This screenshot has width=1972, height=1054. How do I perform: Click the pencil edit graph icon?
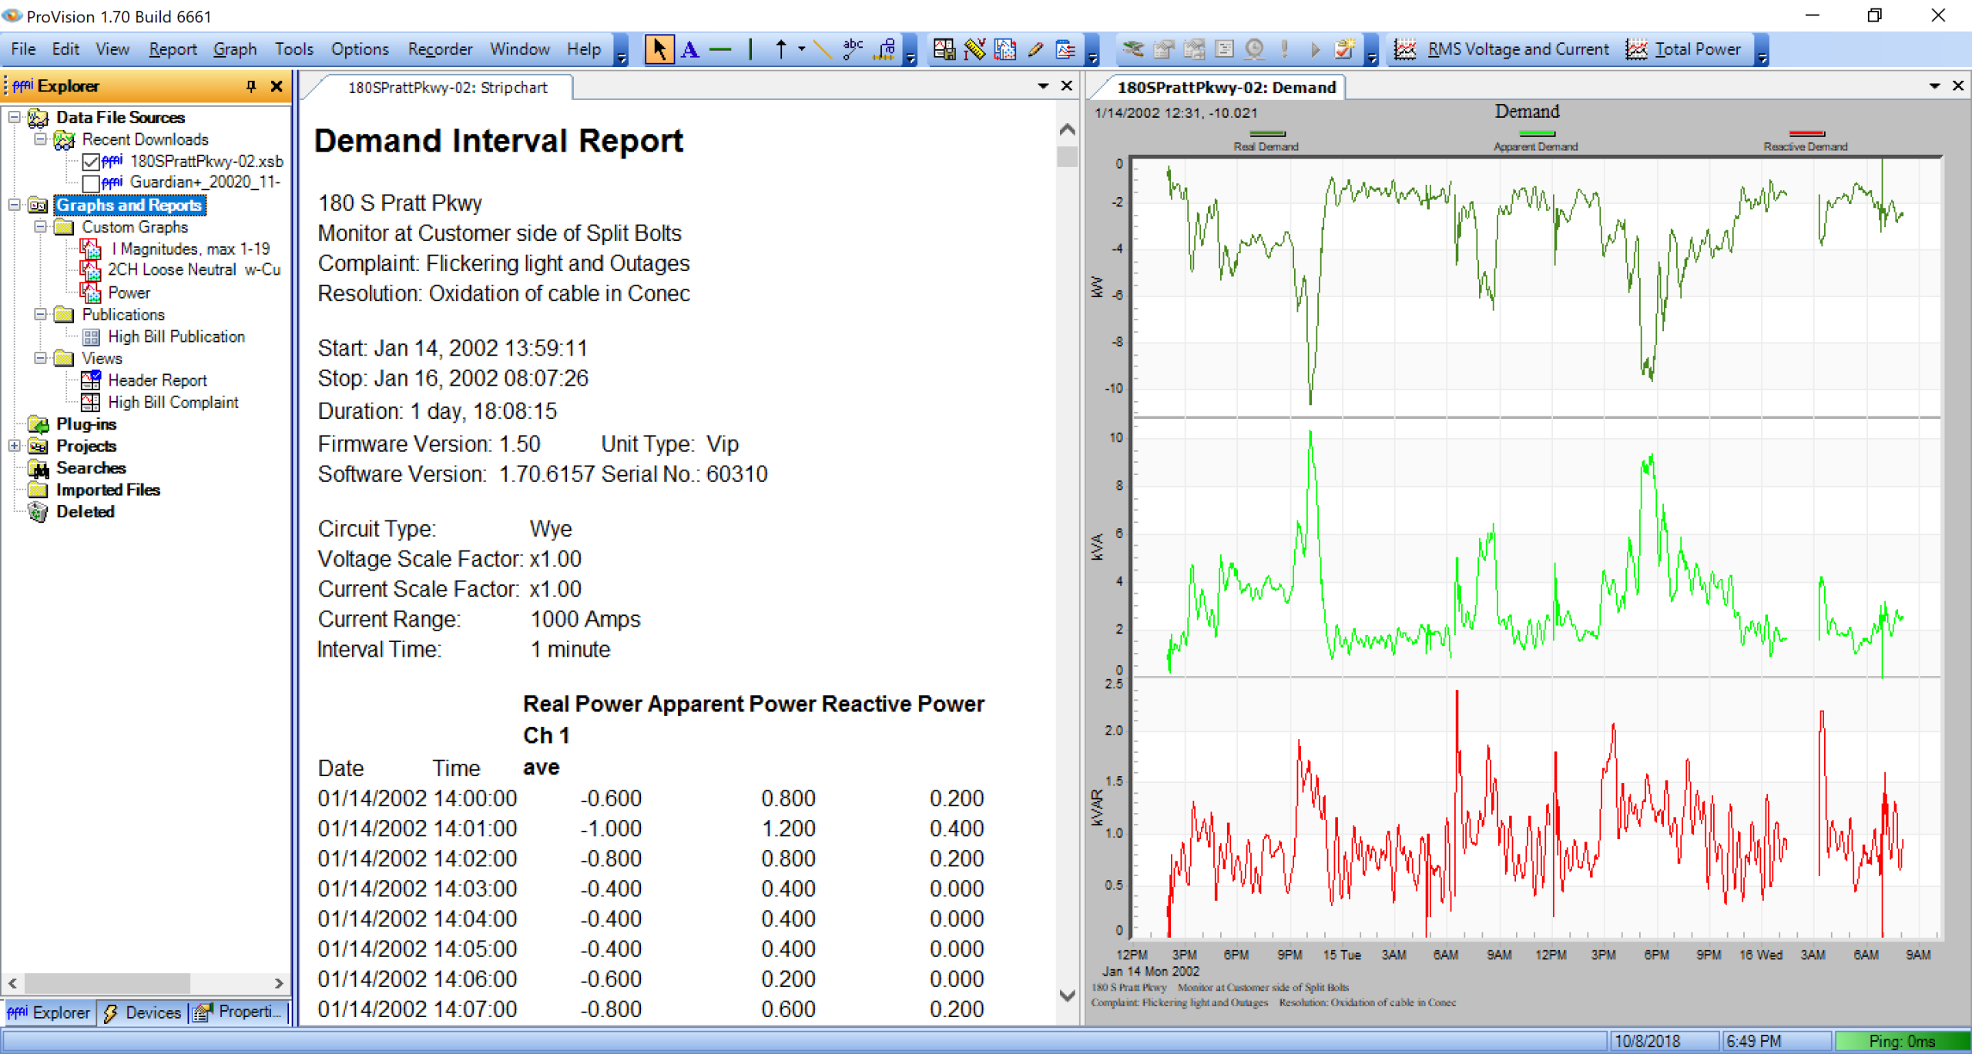tap(1035, 49)
